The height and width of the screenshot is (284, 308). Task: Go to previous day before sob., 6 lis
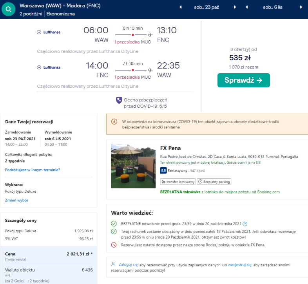(247, 7)
